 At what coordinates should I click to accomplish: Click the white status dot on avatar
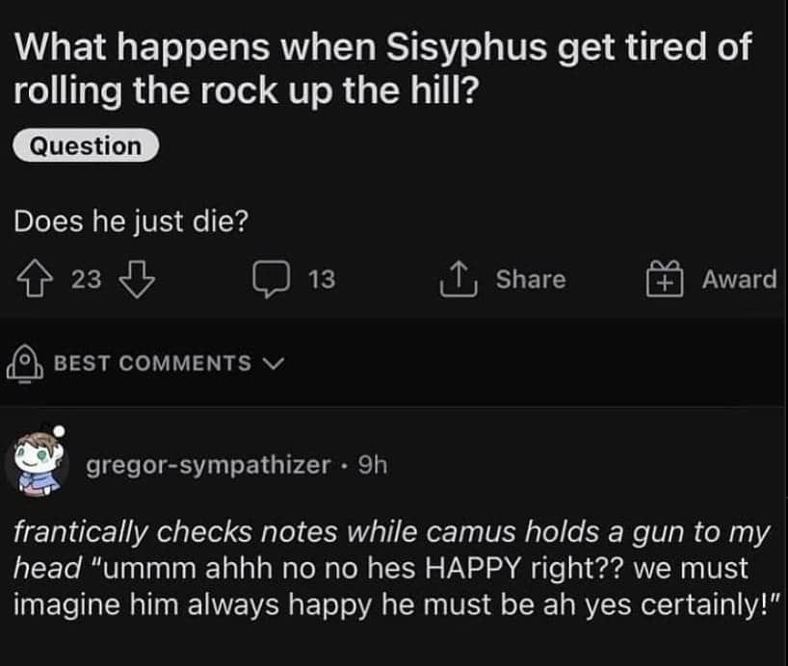coord(58,432)
